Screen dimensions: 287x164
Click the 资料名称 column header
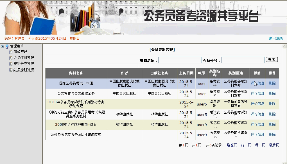pyautogui.click(x=76, y=73)
